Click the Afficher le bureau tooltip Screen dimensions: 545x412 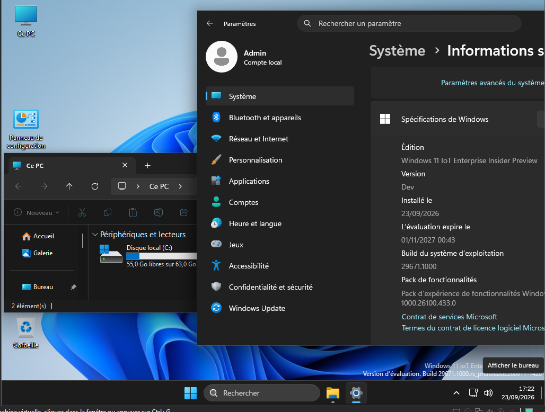tap(513, 365)
